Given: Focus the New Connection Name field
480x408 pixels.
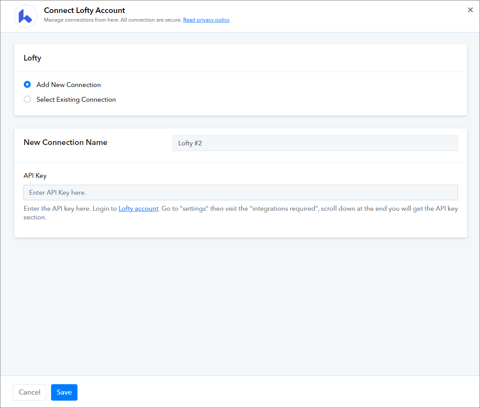Looking at the screenshot, I should [x=315, y=143].
